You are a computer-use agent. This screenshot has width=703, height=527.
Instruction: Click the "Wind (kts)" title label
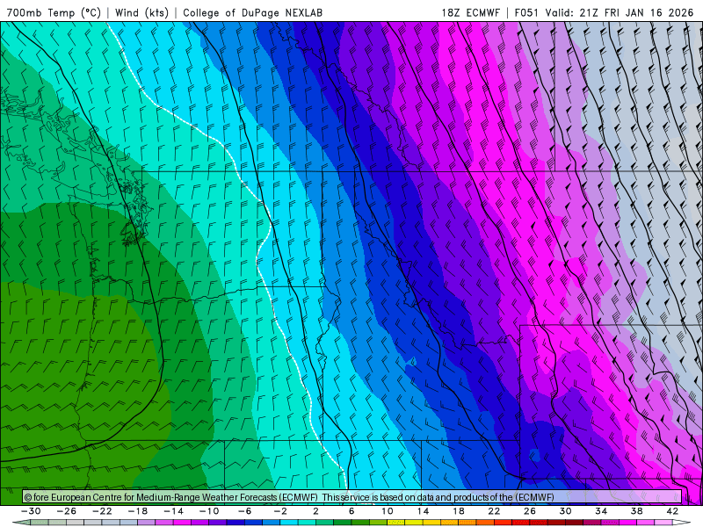[x=141, y=12]
